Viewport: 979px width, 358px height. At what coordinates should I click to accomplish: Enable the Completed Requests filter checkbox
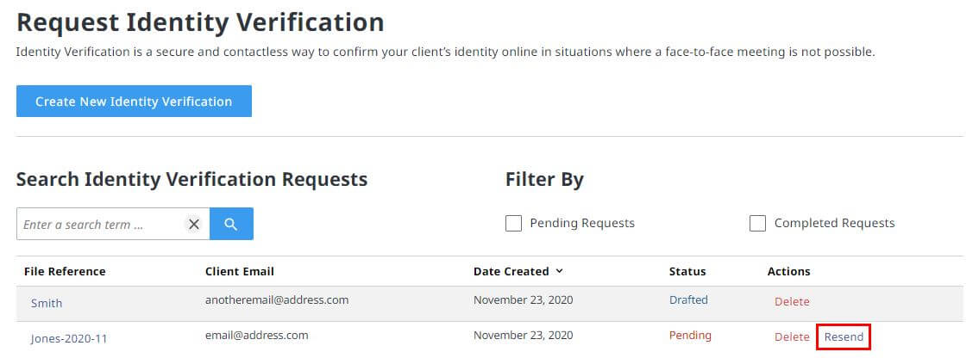pos(757,224)
